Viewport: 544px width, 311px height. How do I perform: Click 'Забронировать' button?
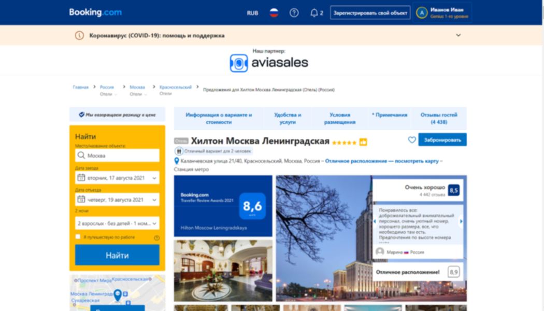(442, 140)
